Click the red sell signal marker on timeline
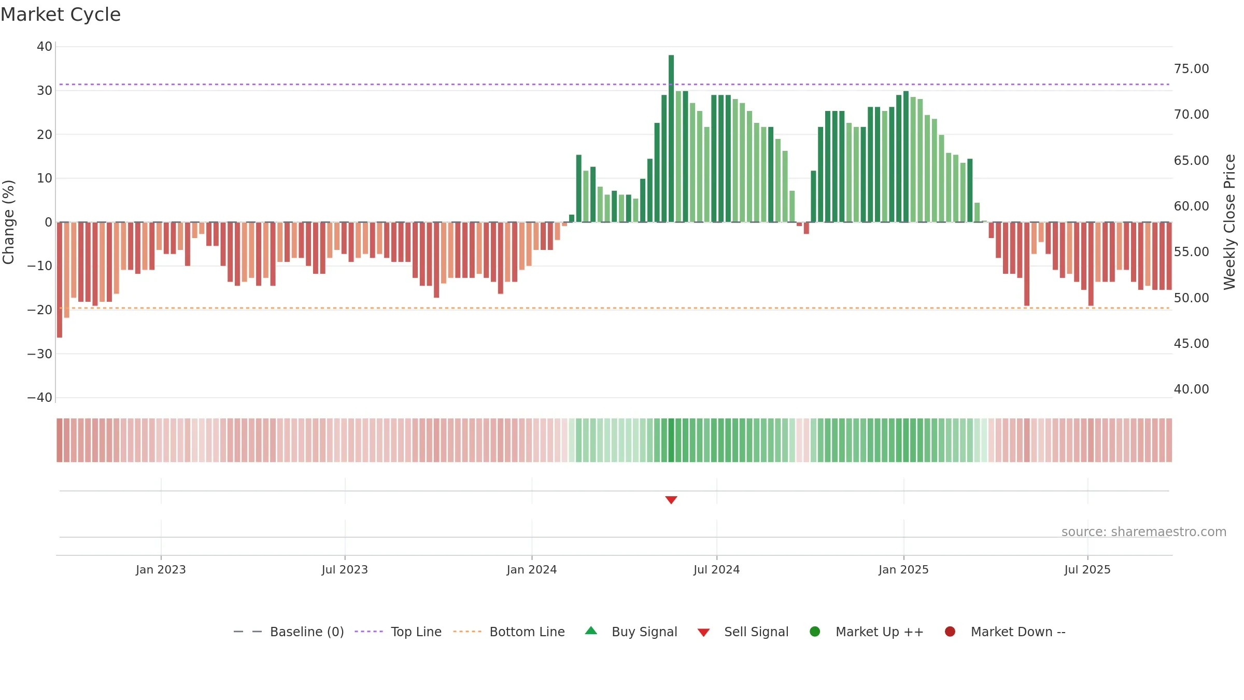 (671, 500)
